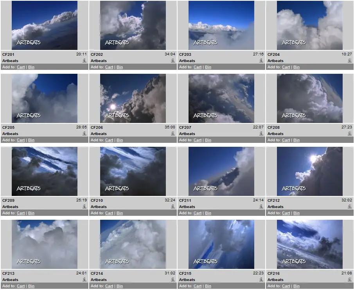Open info icon for clip CF202
The height and width of the screenshot is (290, 354).
173,60
